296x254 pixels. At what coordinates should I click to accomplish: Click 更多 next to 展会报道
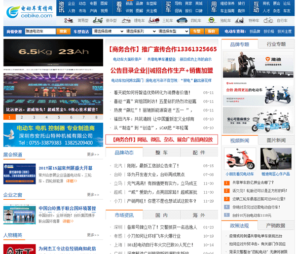pos(93,154)
